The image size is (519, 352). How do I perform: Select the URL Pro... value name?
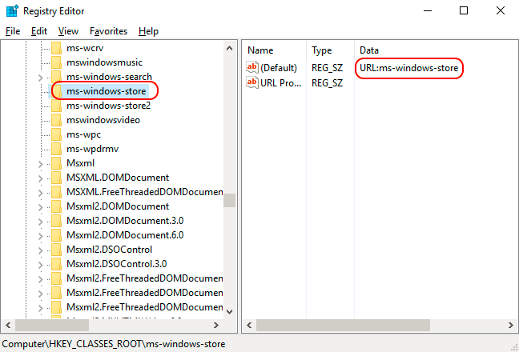[280, 82]
